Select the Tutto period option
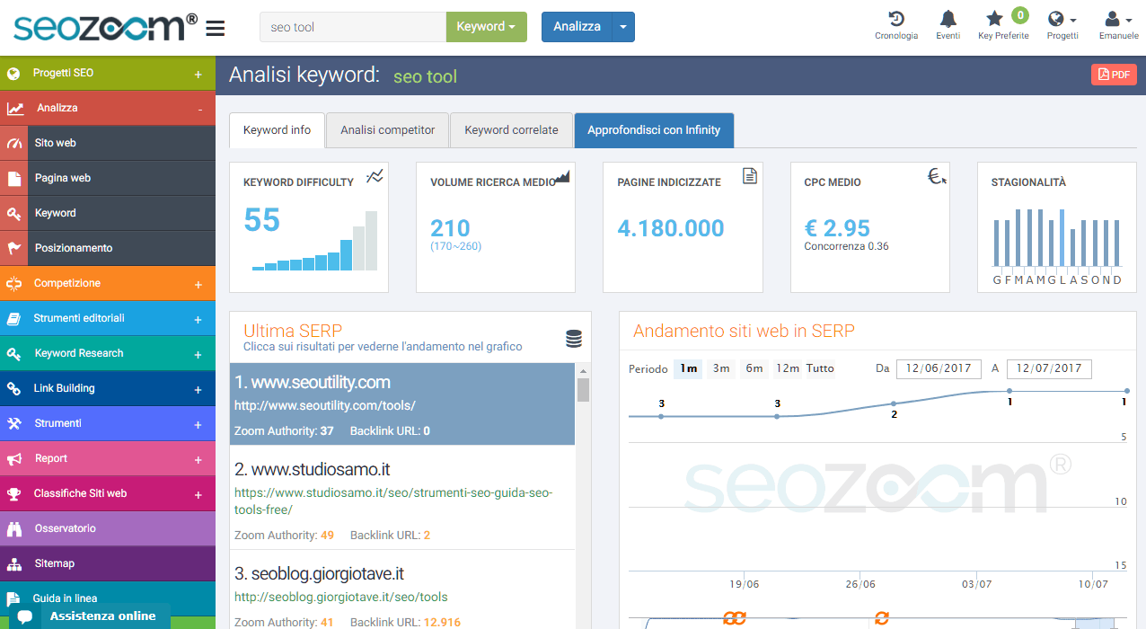The width and height of the screenshot is (1146, 629). click(820, 368)
